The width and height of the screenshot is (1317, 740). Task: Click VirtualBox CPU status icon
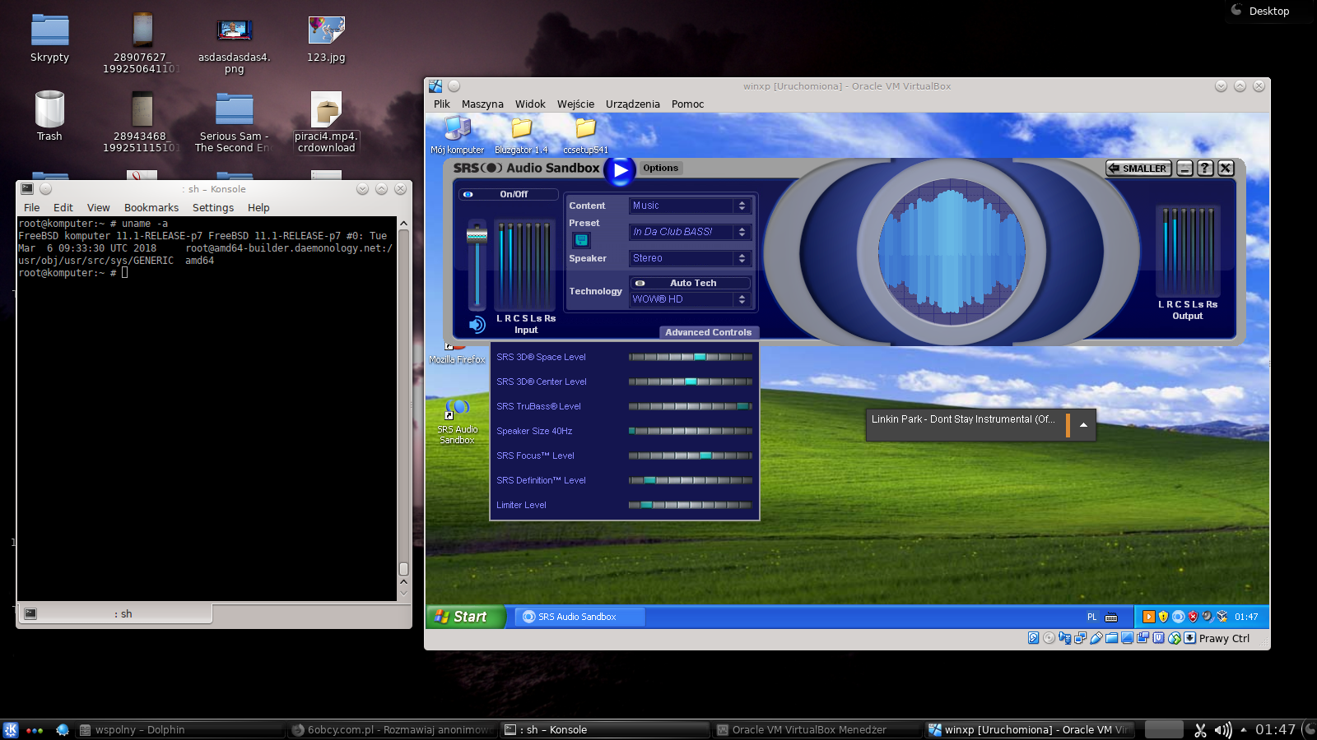pos(1158,638)
